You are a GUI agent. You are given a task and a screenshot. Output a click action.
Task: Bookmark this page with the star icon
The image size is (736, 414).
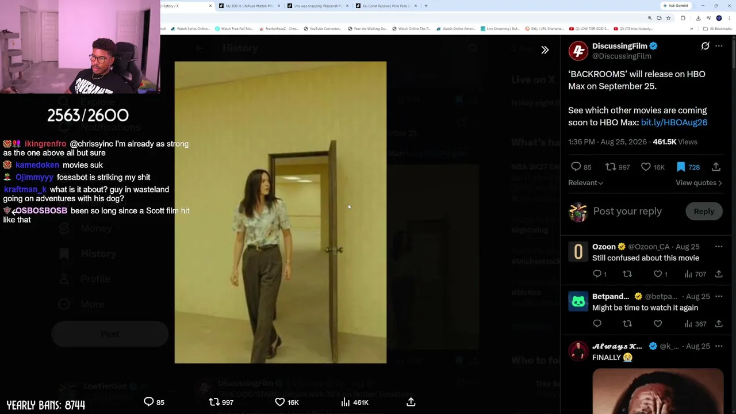pos(668,18)
